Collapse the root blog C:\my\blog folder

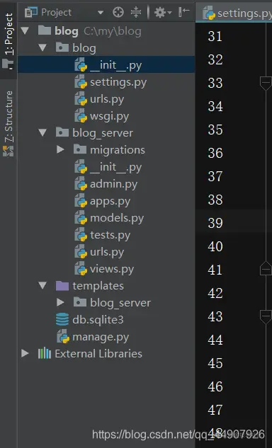pyautogui.click(x=25, y=30)
